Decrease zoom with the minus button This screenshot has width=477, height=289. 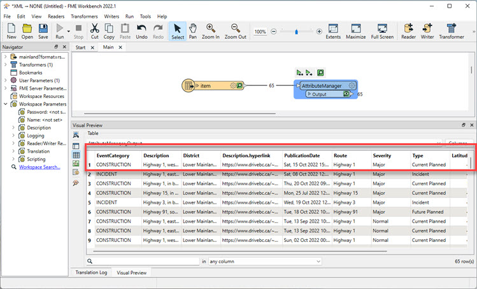[273, 31]
